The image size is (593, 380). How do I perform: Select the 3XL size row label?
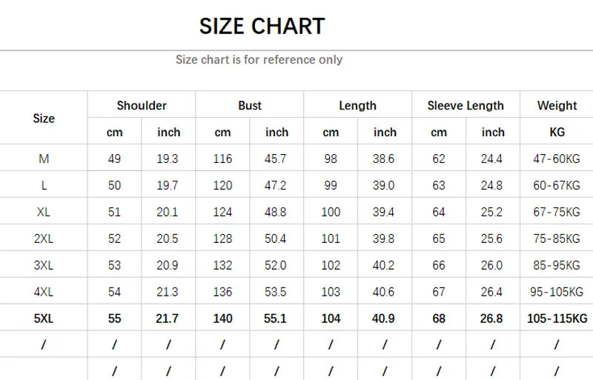(44, 265)
